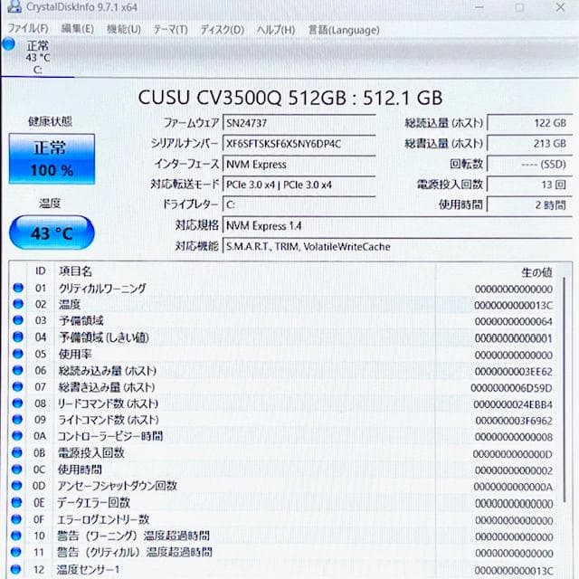This screenshot has width=579, height=579.
Task: Open the 機能(U) menu
Action: [x=124, y=29]
